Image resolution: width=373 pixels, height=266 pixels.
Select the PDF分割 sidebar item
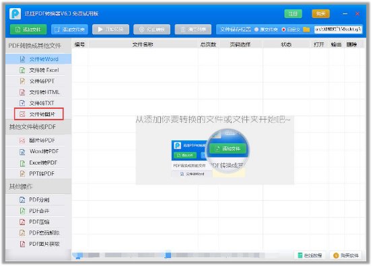pyautogui.click(x=38, y=199)
